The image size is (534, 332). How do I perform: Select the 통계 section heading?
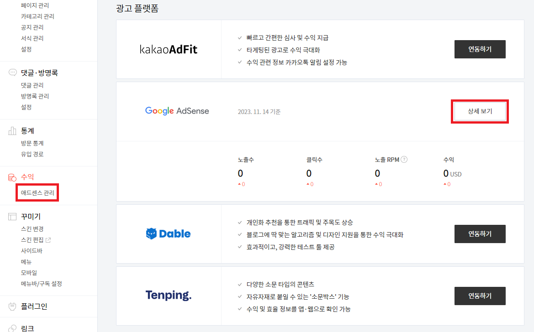27,131
